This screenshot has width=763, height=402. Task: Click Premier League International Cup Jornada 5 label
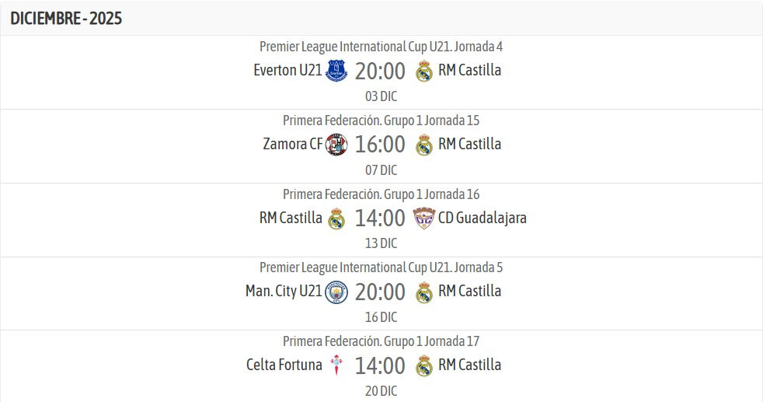(x=381, y=267)
